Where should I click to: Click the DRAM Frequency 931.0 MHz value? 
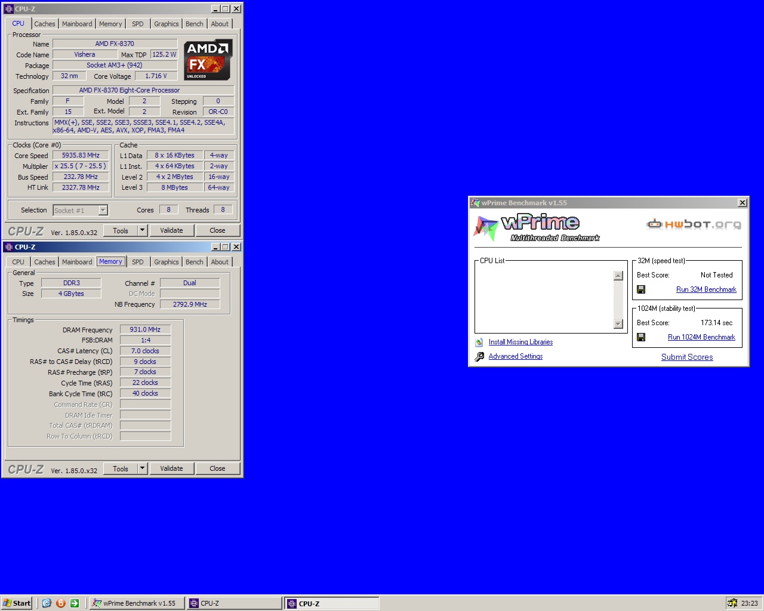145,329
